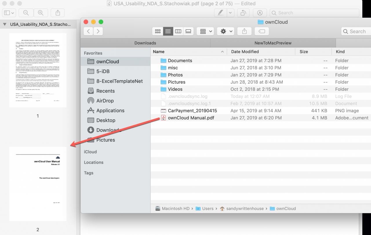Switch Finder to gallery view
The height and width of the screenshot is (235, 371).
coord(188,31)
